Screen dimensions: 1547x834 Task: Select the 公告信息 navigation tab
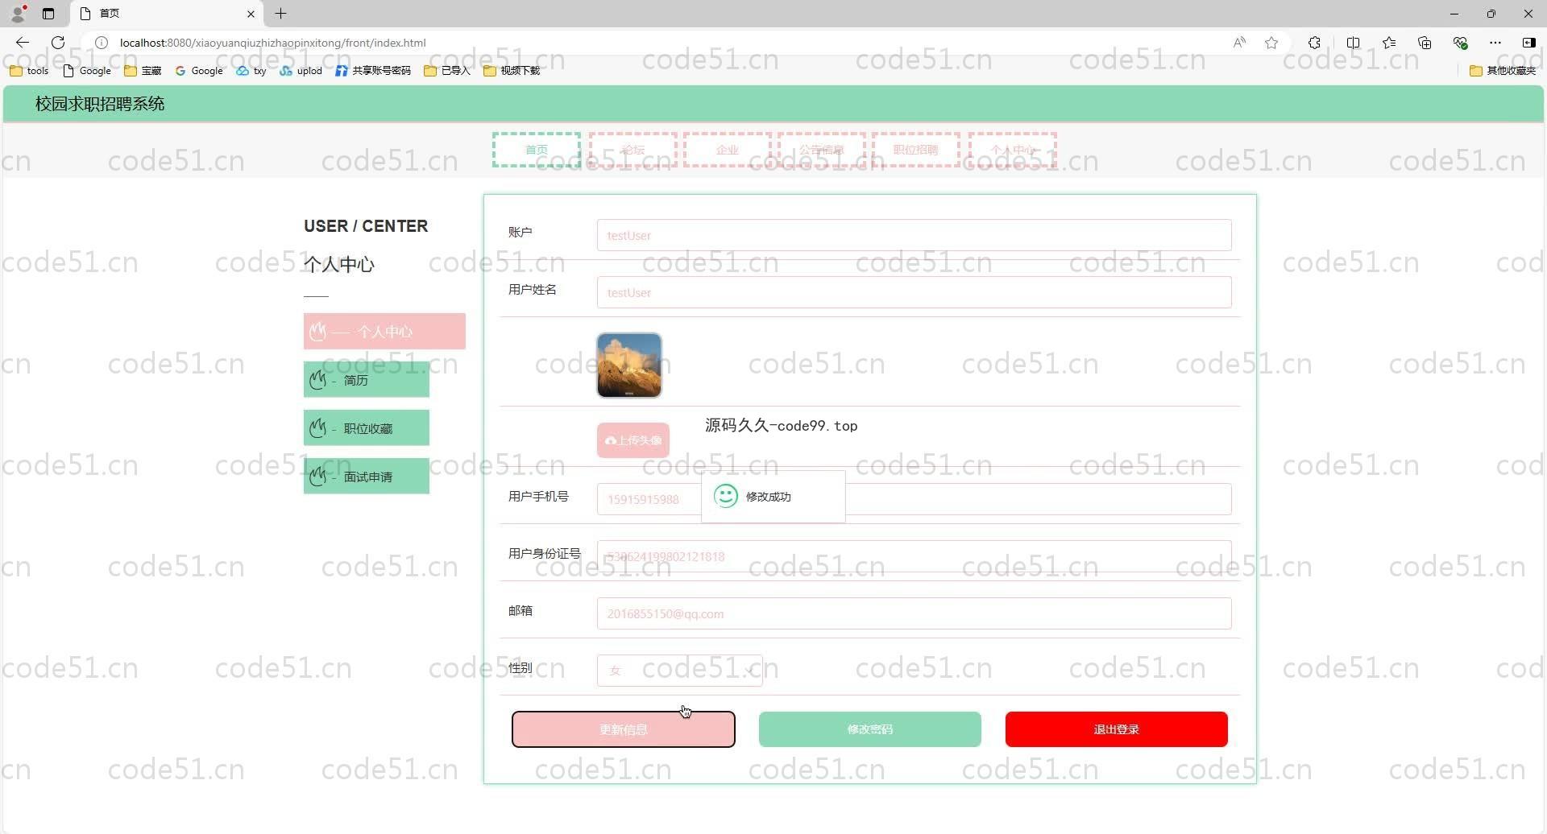[822, 151]
